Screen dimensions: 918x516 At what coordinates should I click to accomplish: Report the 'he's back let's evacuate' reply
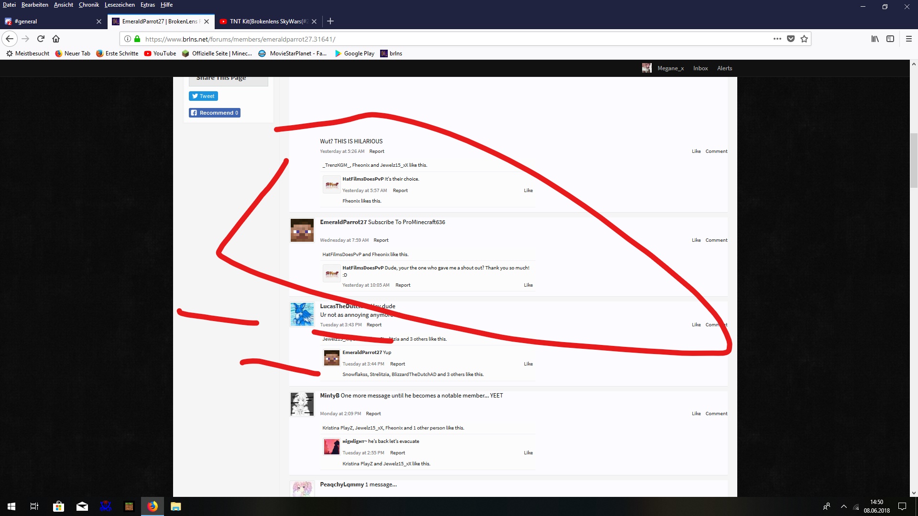point(397,453)
